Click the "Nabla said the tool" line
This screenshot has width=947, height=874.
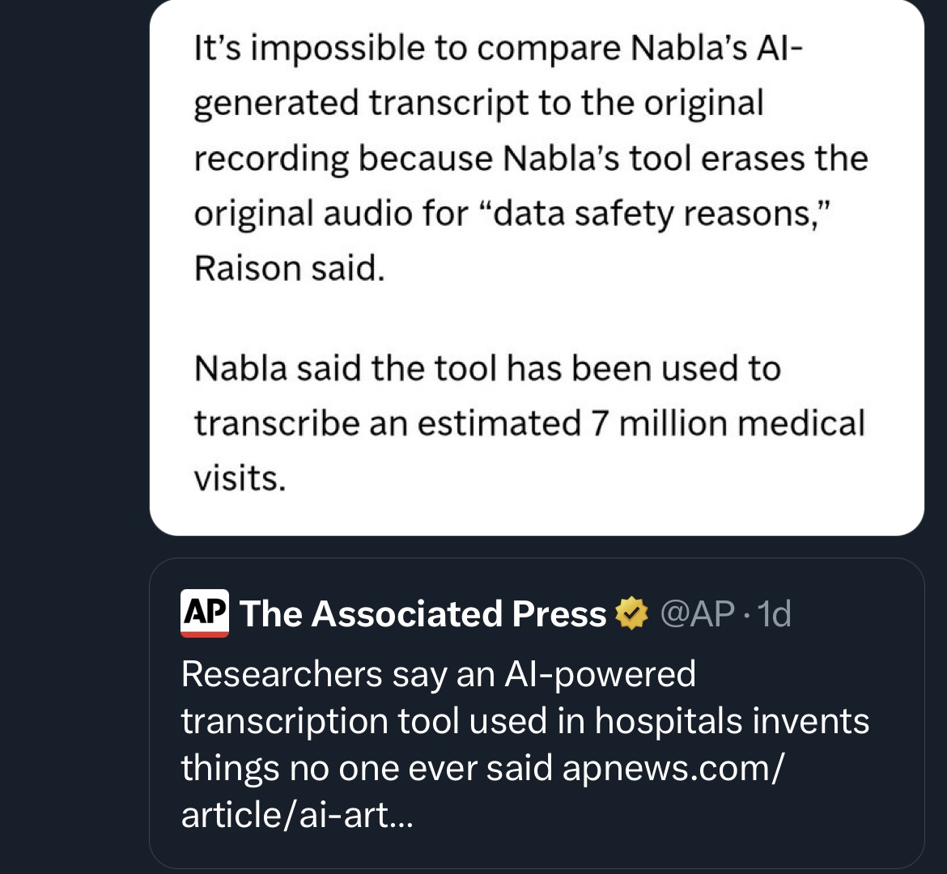tap(487, 369)
